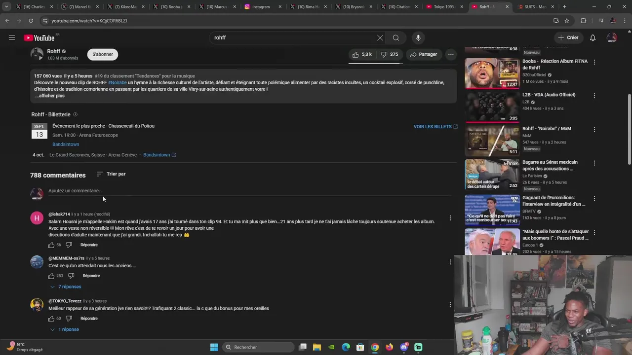The width and height of the screenshot is (632, 355).
Task: Expand description with ...afficher plus
Action: pos(49,96)
